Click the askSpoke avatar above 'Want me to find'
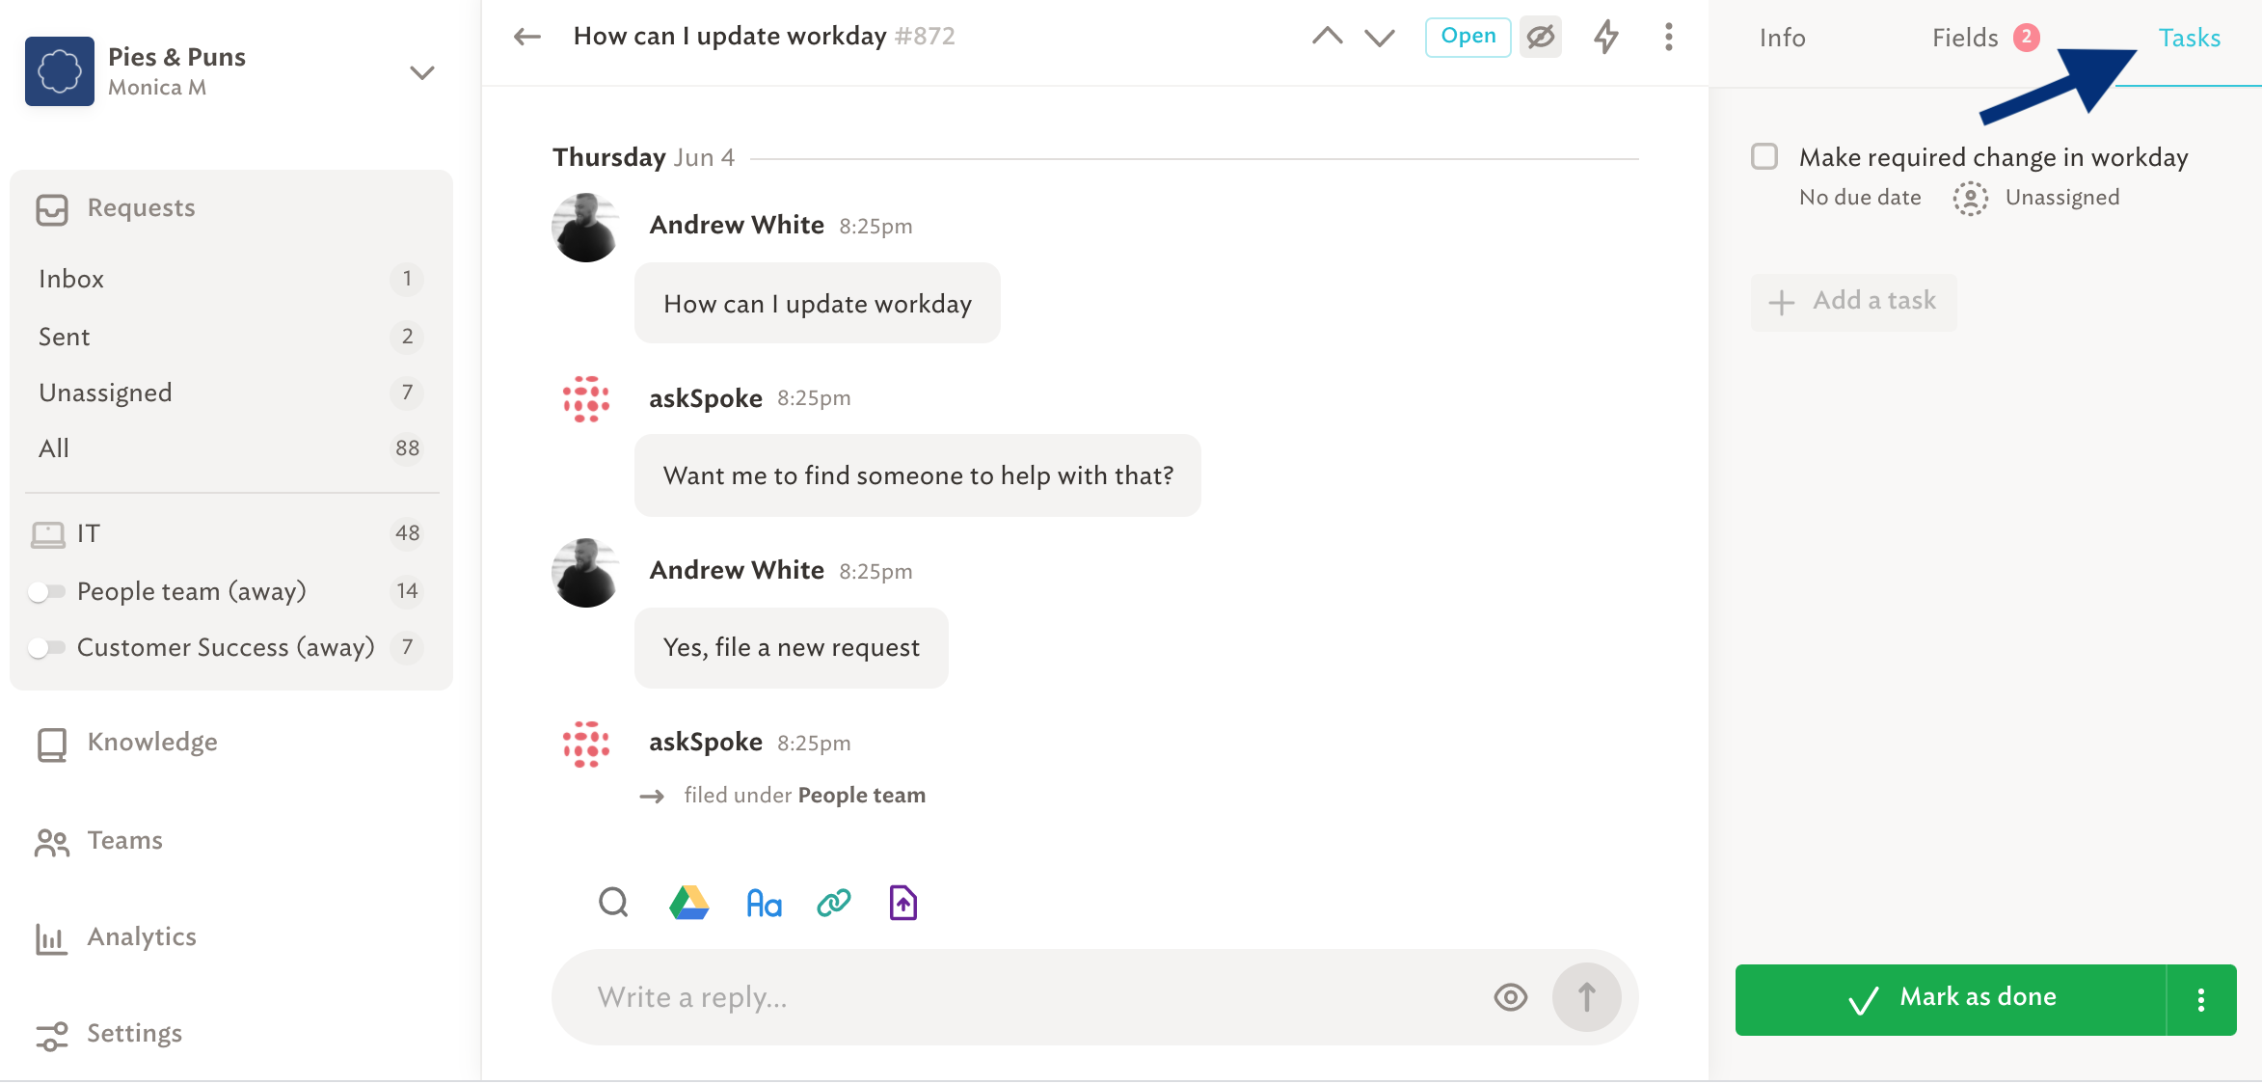This screenshot has height=1084, width=2262. pyautogui.click(x=586, y=399)
